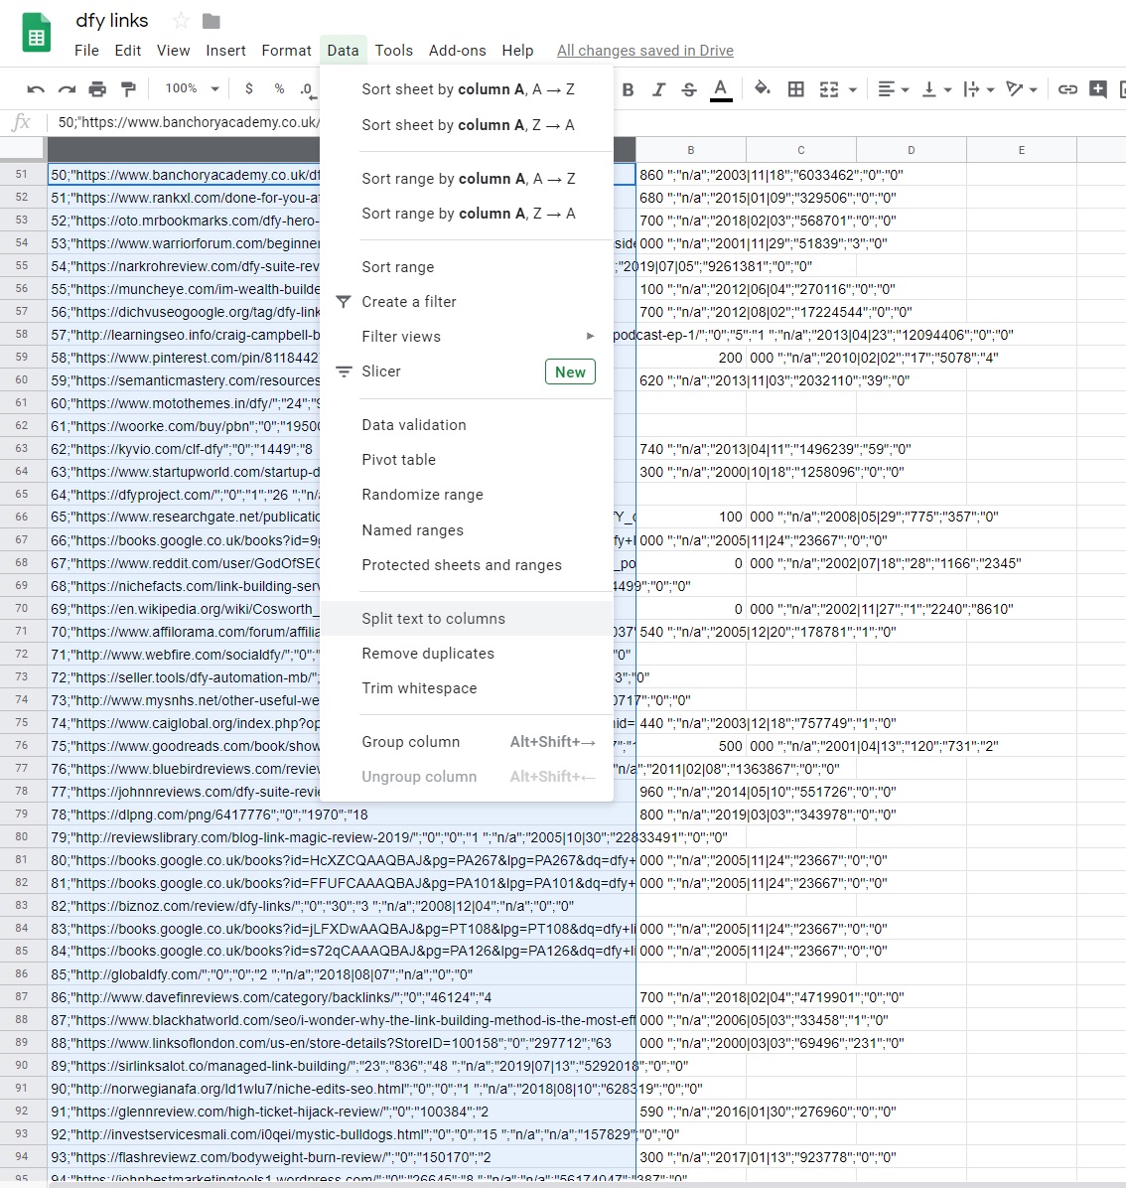The height and width of the screenshot is (1188, 1126).
Task: Select Pivot table
Action: (x=467, y=460)
